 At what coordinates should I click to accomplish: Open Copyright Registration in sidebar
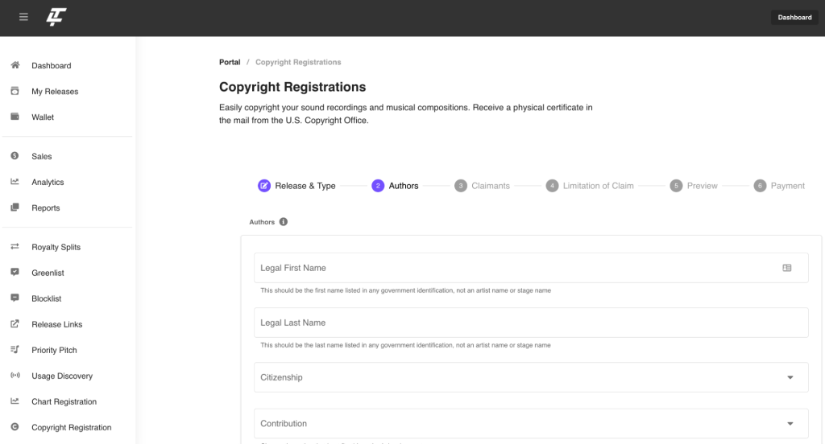click(x=72, y=427)
